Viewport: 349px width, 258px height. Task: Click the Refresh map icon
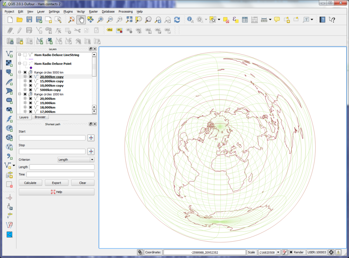click(x=177, y=20)
